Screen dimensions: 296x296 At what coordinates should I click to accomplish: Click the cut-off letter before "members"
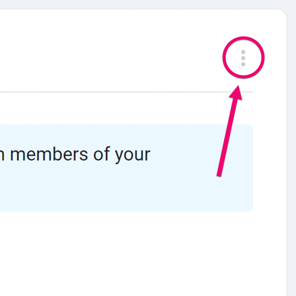coord(2,155)
